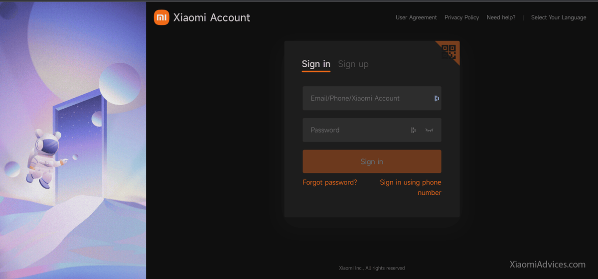Click the XiaomiAdvices.com watermark text
The height and width of the screenshot is (279, 598).
tap(548, 265)
